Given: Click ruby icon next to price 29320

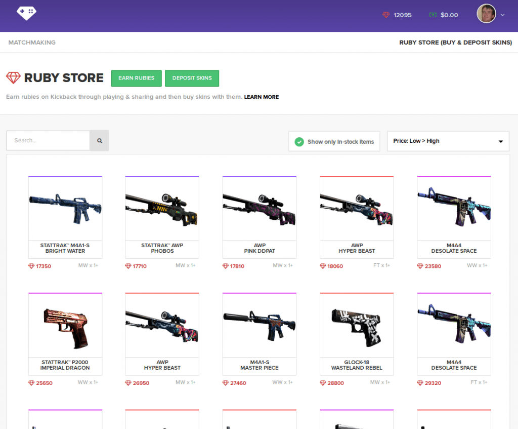Looking at the screenshot, I should point(420,383).
